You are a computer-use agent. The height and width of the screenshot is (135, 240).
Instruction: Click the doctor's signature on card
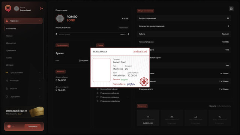point(131,84)
